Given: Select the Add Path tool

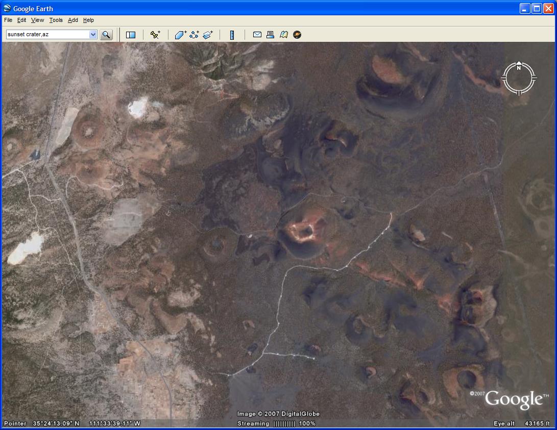Looking at the screenshot, I should (x=194, y=35).
